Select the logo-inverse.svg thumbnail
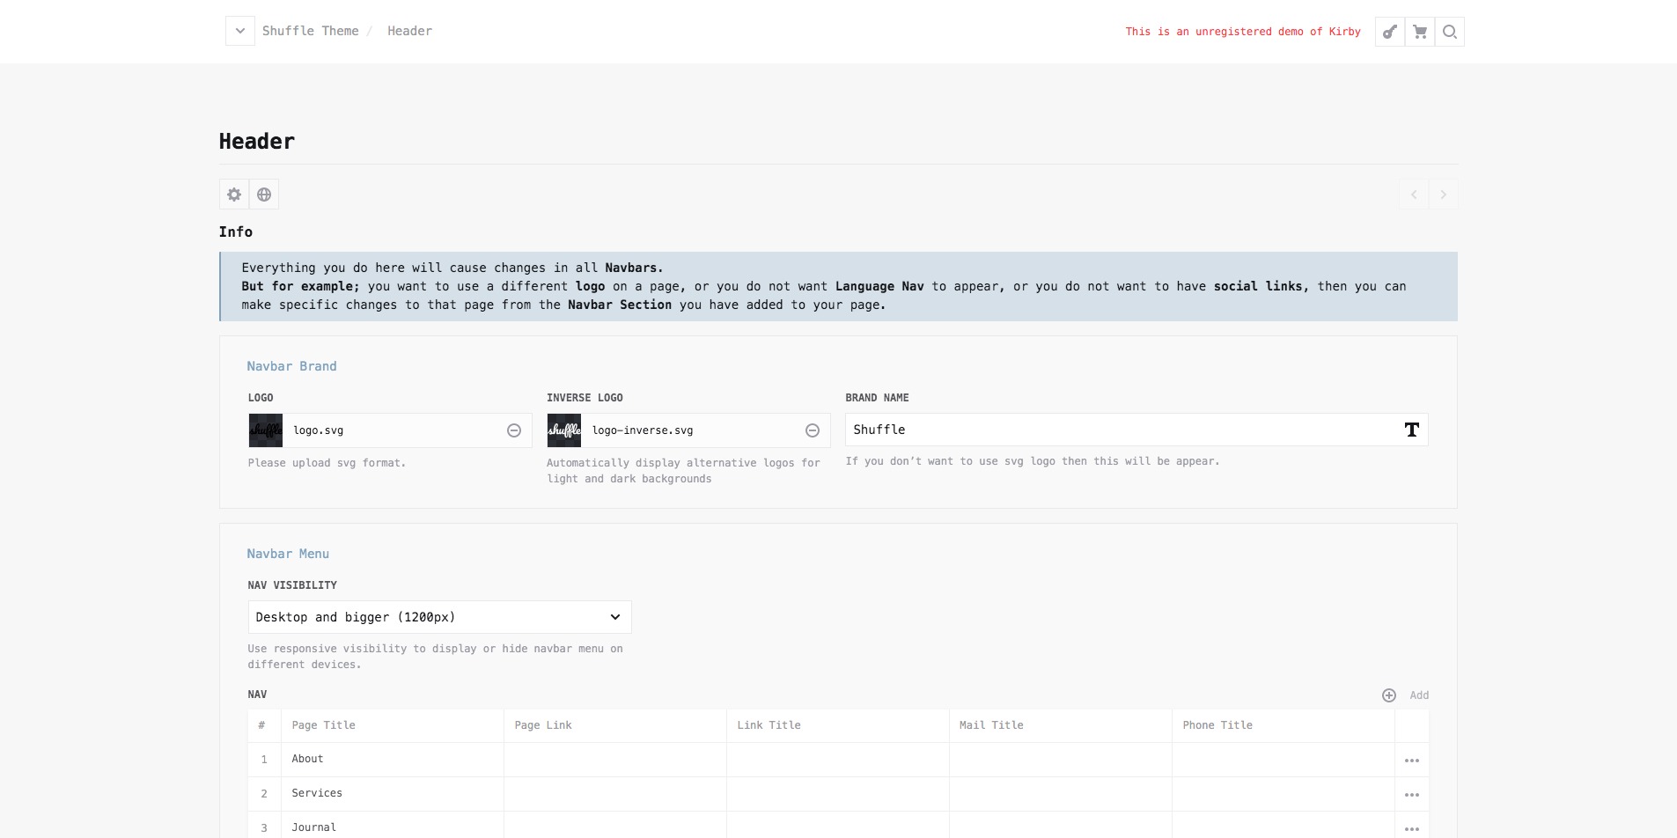Image resolution: width=1677 pixels, height=838 pixels. [564, 430]
